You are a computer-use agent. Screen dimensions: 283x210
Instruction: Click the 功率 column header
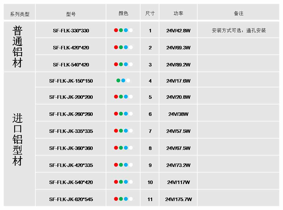pyautogui.click(x=178, y=14)
